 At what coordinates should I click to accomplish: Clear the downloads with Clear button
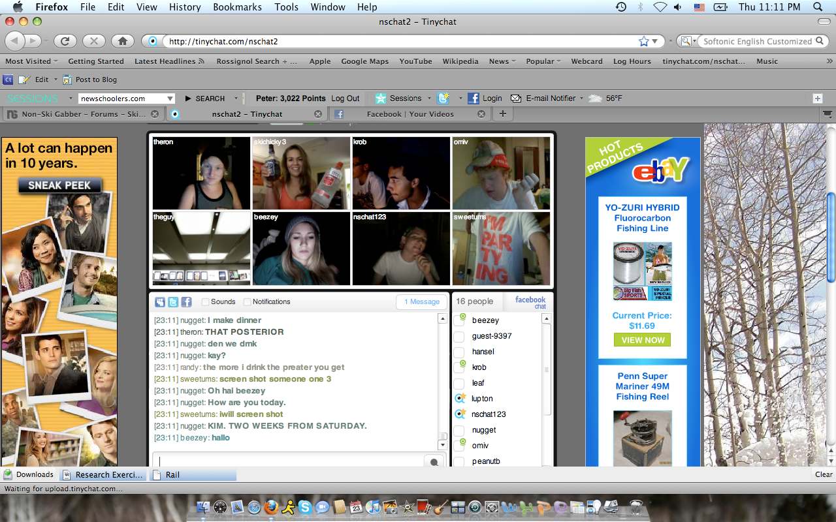pos(824,474)
